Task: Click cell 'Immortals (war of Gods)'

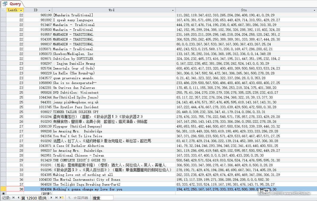Action: pyautogui.click(x=114, y=69)
